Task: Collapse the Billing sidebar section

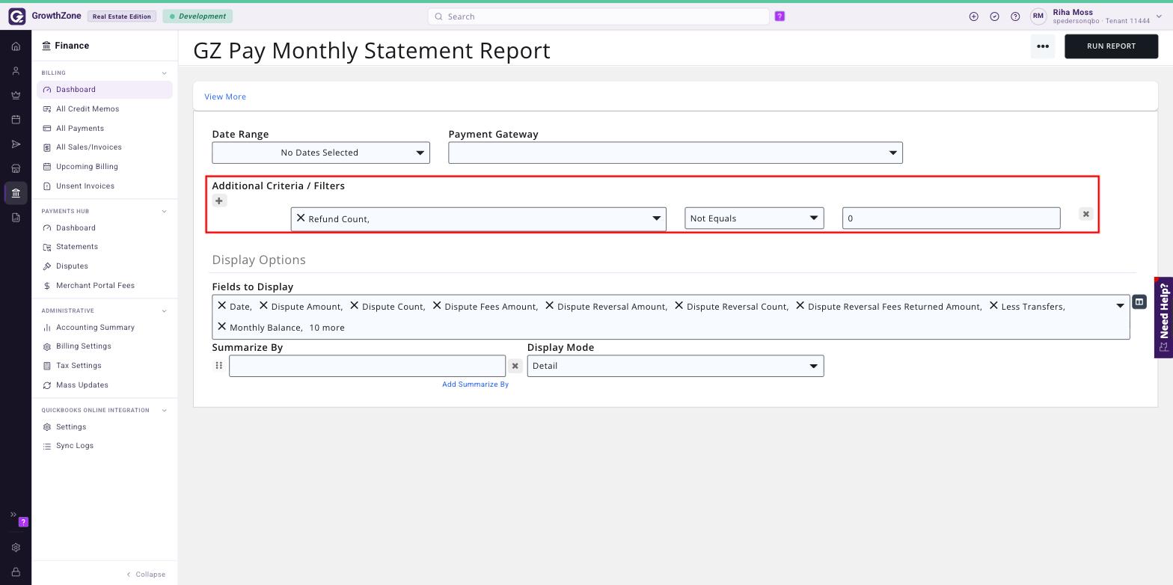Action: (164, 73)
